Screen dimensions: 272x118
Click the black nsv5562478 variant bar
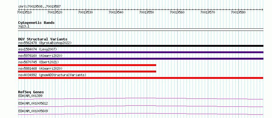click(141, 46)
